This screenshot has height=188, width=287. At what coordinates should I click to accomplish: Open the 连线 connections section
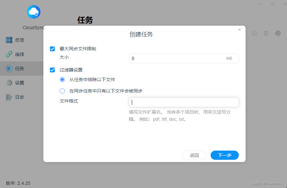coord(15,54)
